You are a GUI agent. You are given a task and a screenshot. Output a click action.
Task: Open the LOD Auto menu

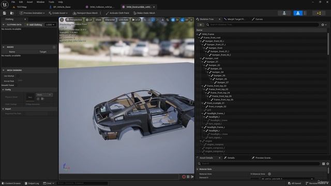tap(123, 20)
